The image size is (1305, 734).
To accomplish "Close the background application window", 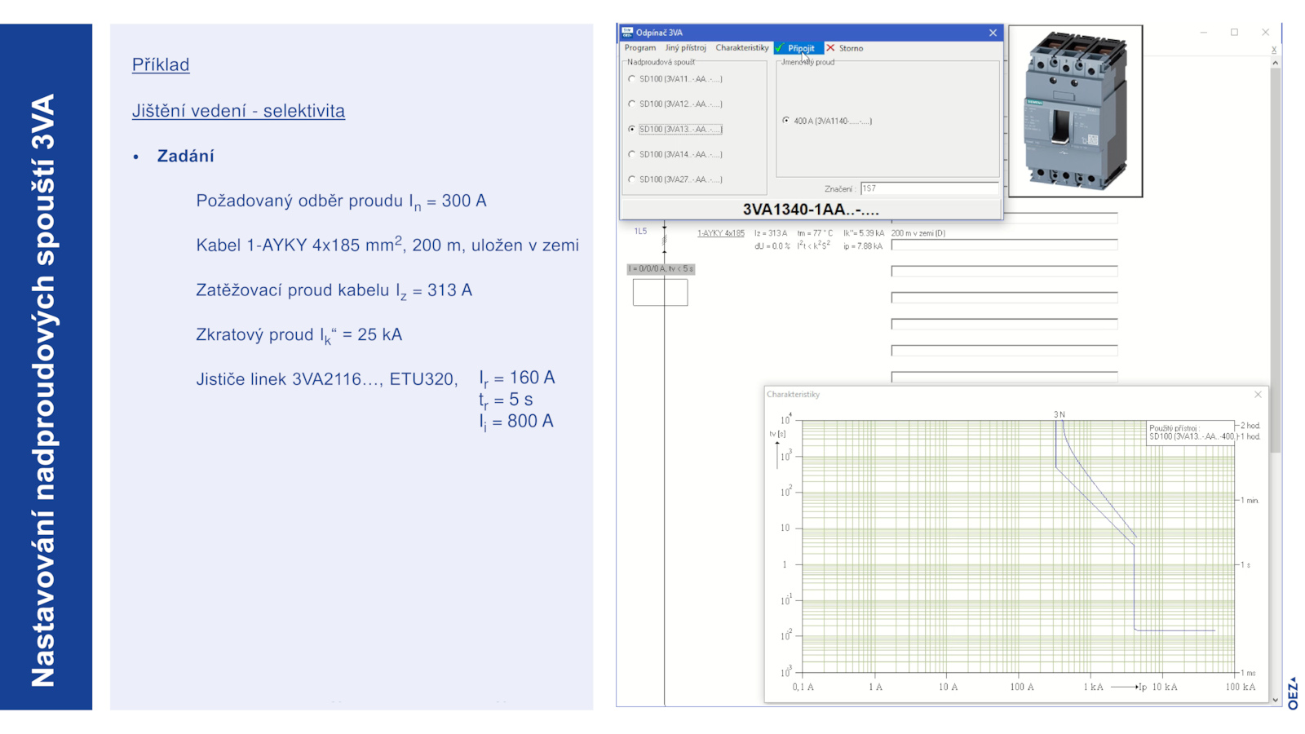I will coord(1265,33).
